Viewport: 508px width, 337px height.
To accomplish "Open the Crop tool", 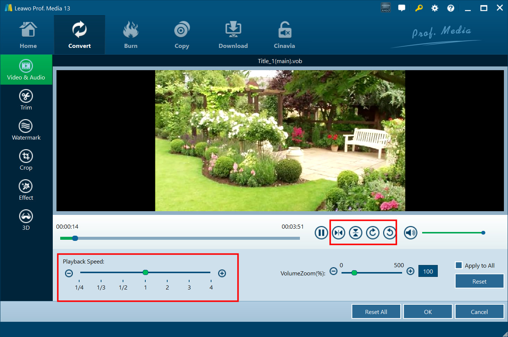I will click(26, 160).
